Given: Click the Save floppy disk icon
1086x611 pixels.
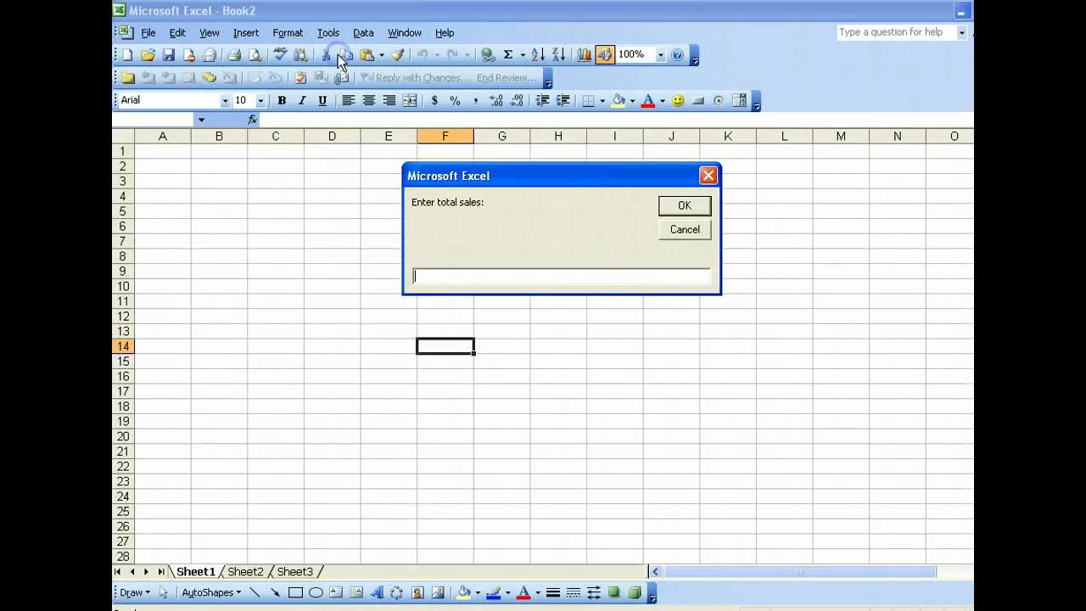Looking at the screenshot, I should 168,55.
